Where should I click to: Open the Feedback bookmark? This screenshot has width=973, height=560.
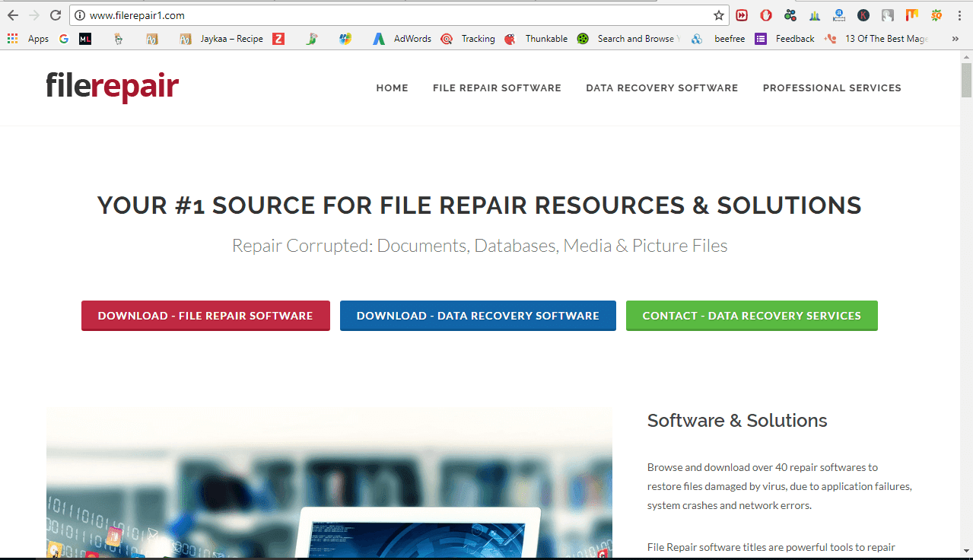click(785, 39)
